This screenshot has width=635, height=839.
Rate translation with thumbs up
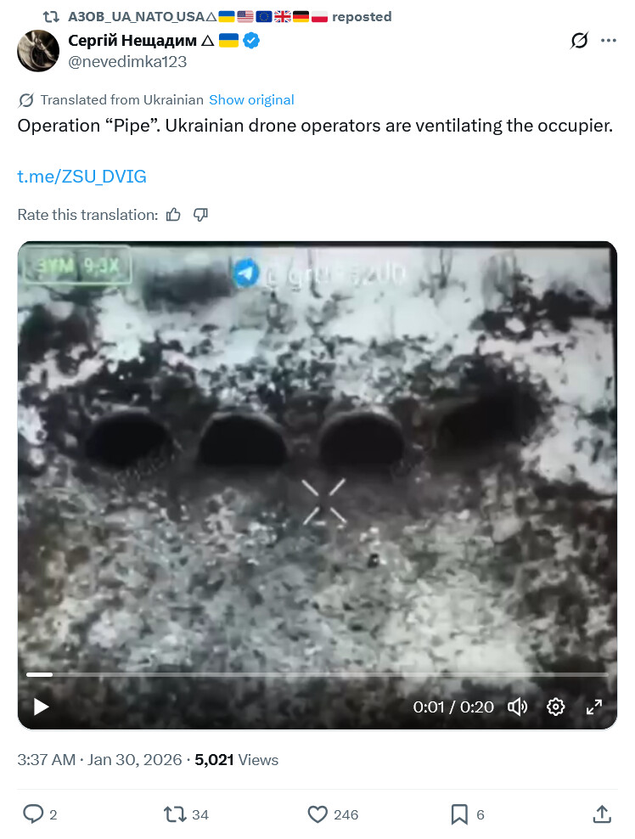coord(173,215)
